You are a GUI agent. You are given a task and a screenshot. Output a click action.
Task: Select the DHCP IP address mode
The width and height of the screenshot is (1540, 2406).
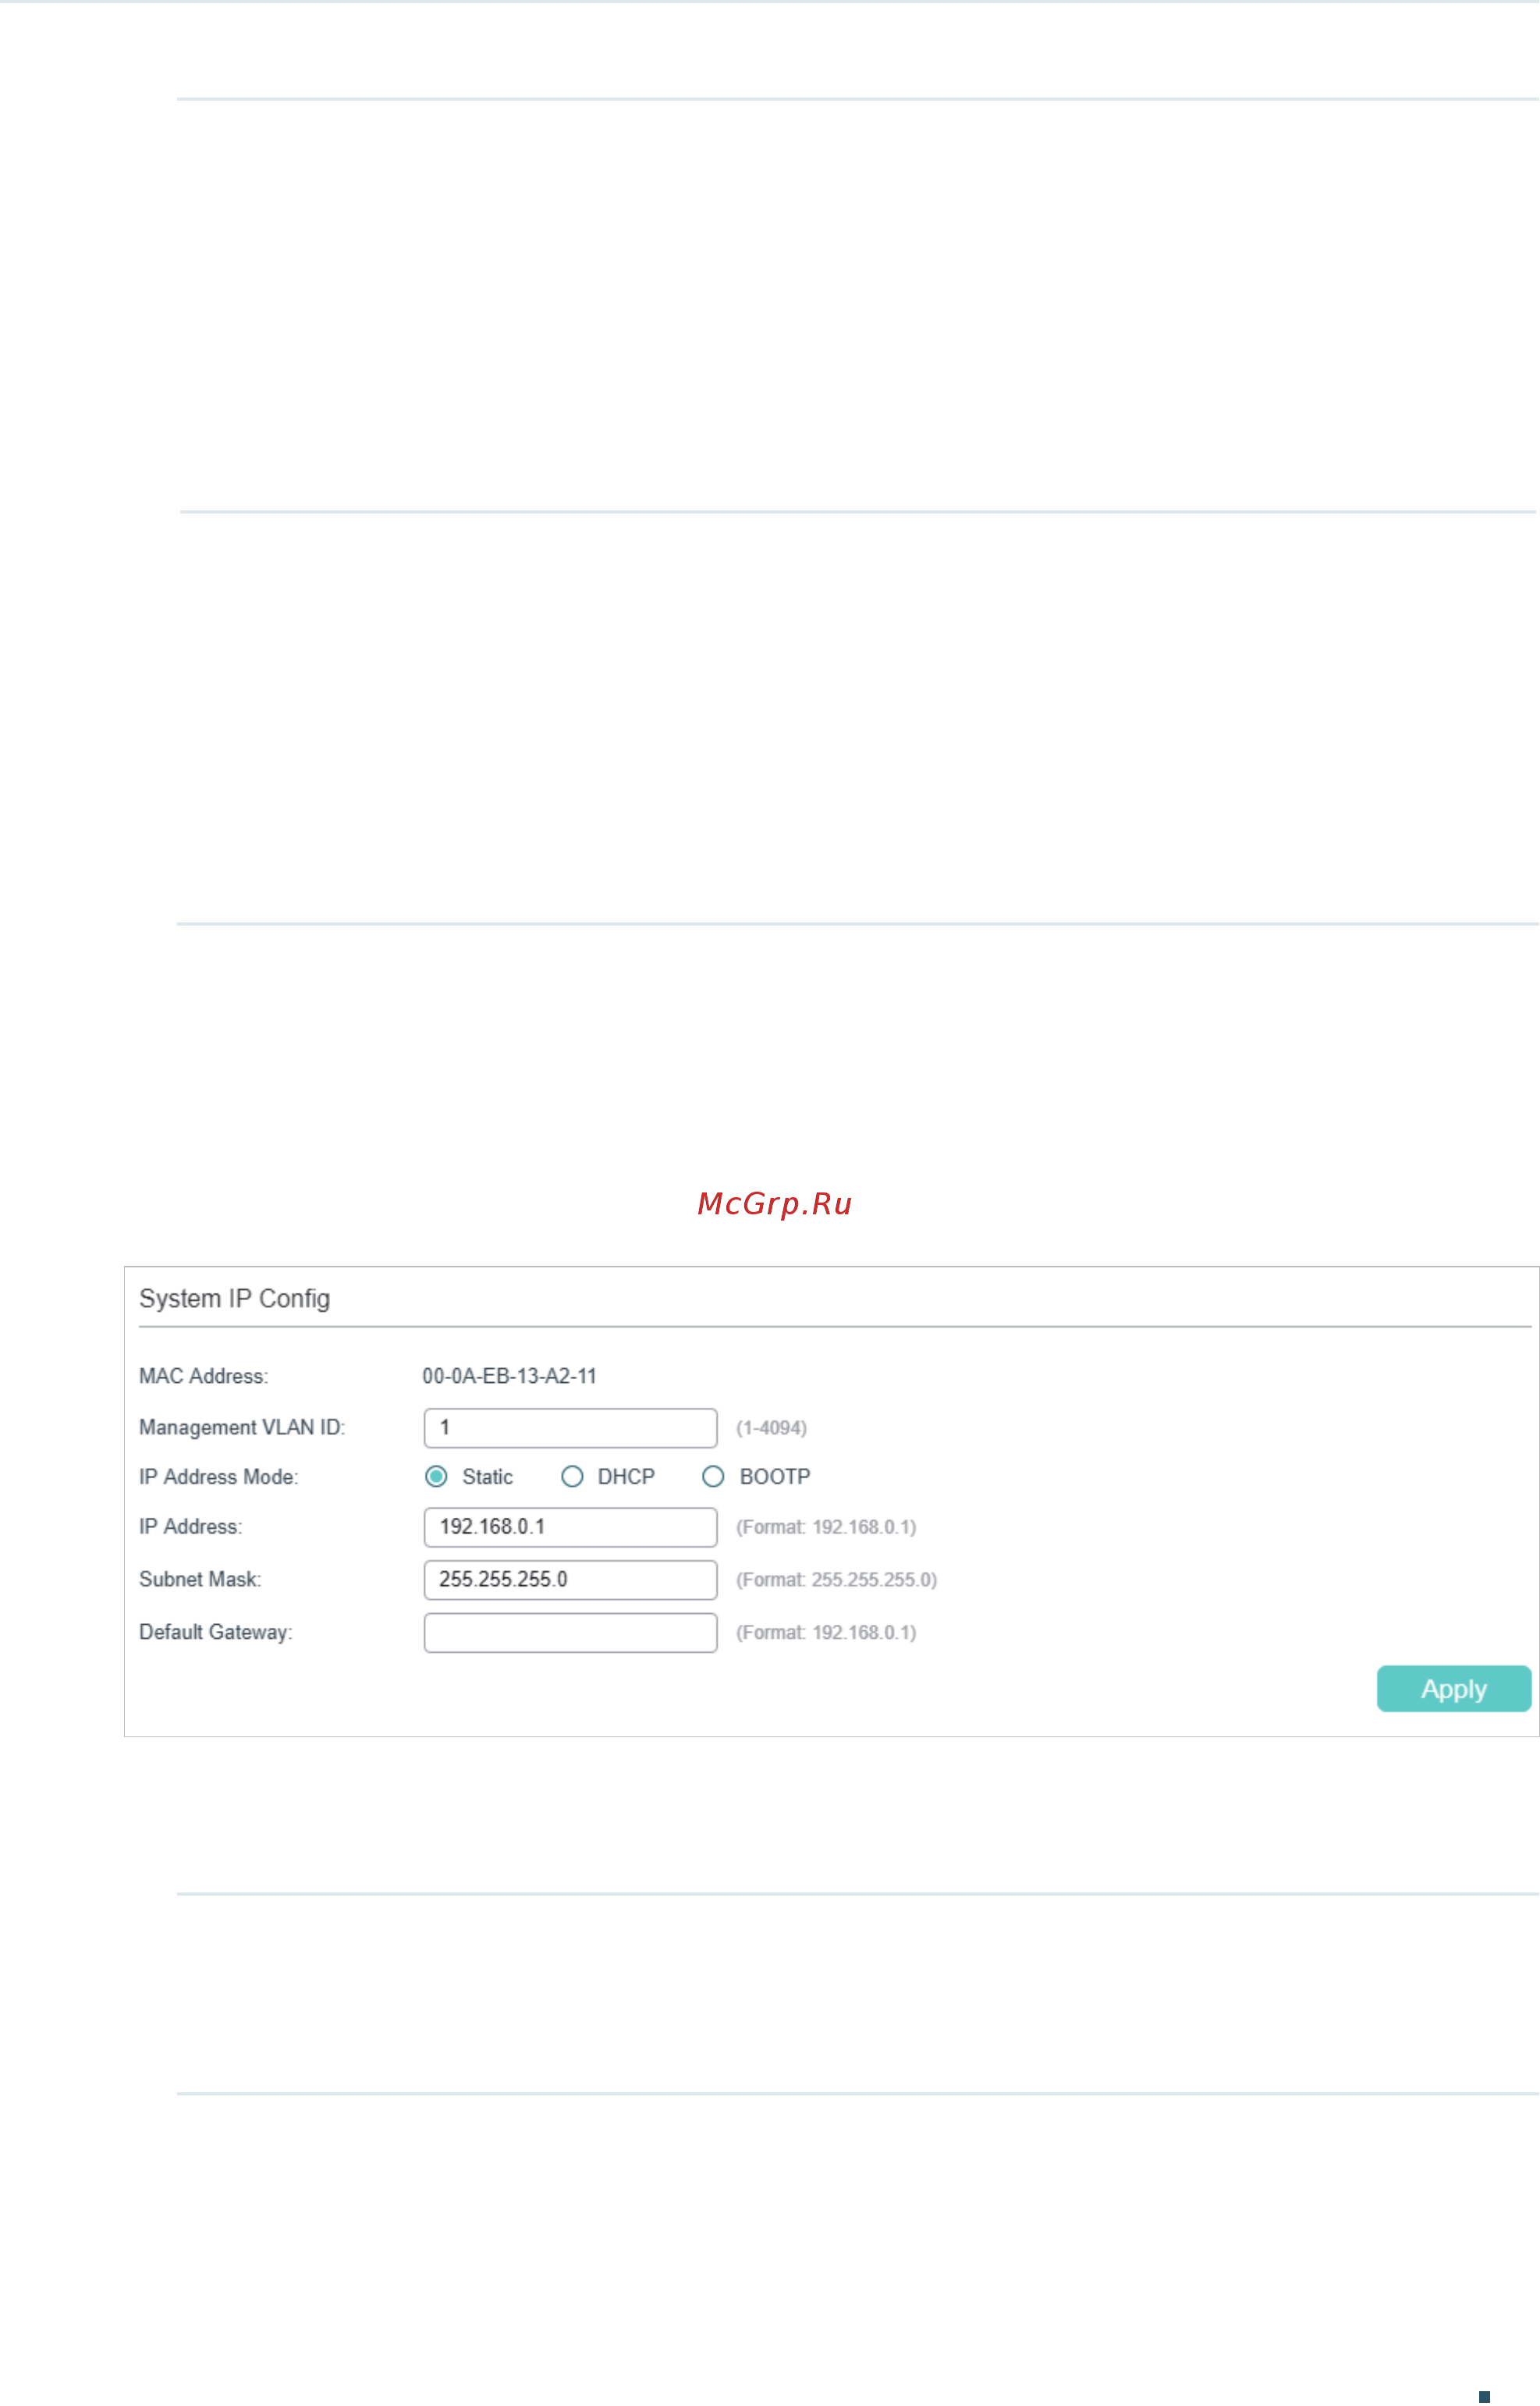click(x=572, y=1477)
